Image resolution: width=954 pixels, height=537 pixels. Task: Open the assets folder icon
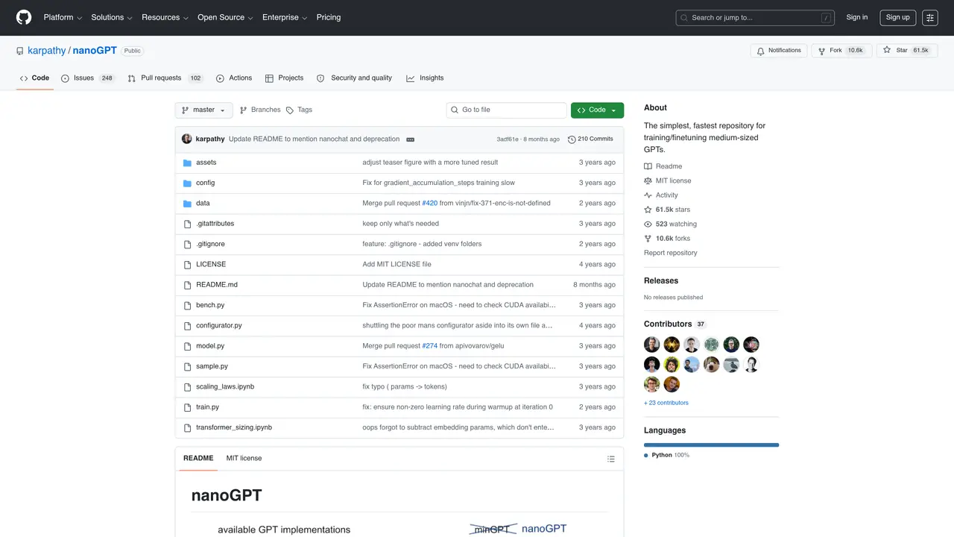[x=188, y=163]
